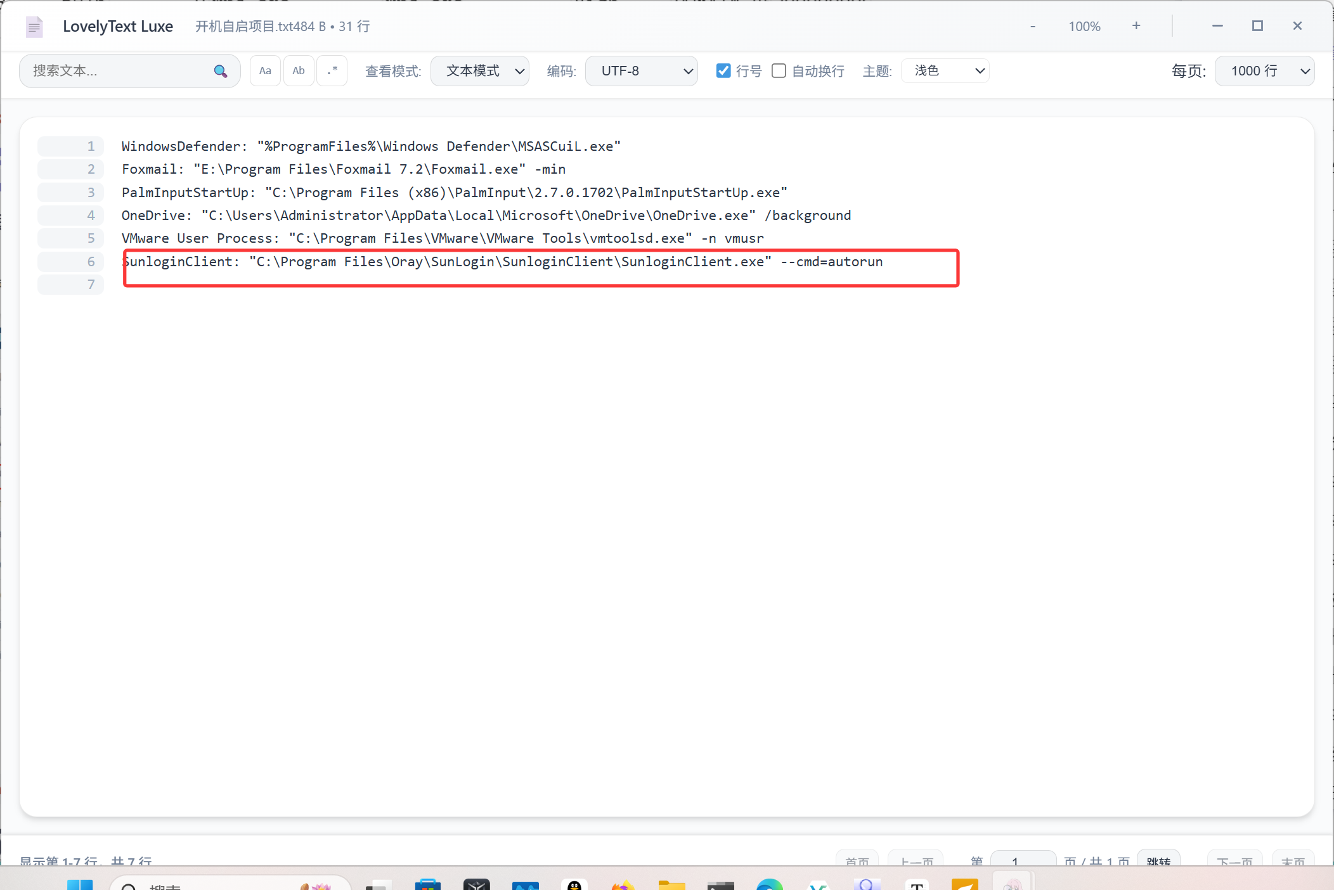Viewport: 1334px width, 890px height.
Task: Toggle regex .* search option
Action: [x=332, y=71]
